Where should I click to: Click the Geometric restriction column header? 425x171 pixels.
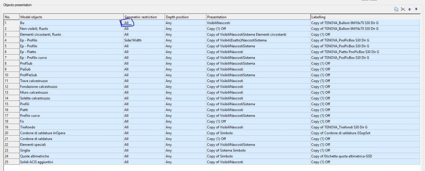tap(144, 17)
